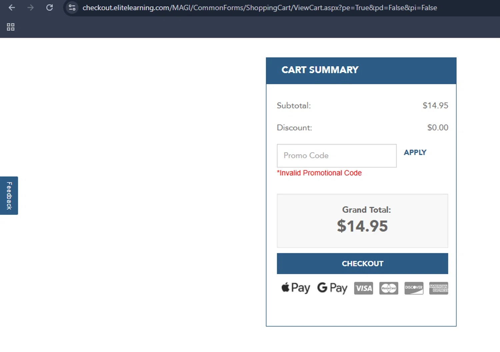
Task: Open the apps grid icon
Action: pos(11,27)
